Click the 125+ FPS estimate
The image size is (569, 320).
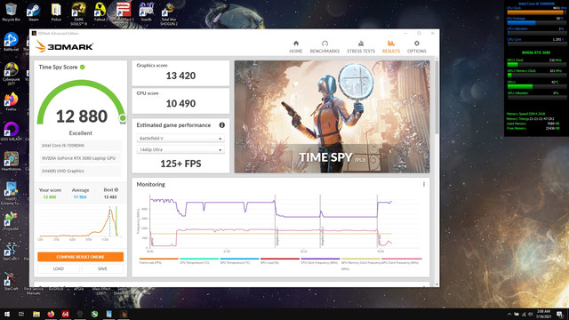(x=180, y=164)
